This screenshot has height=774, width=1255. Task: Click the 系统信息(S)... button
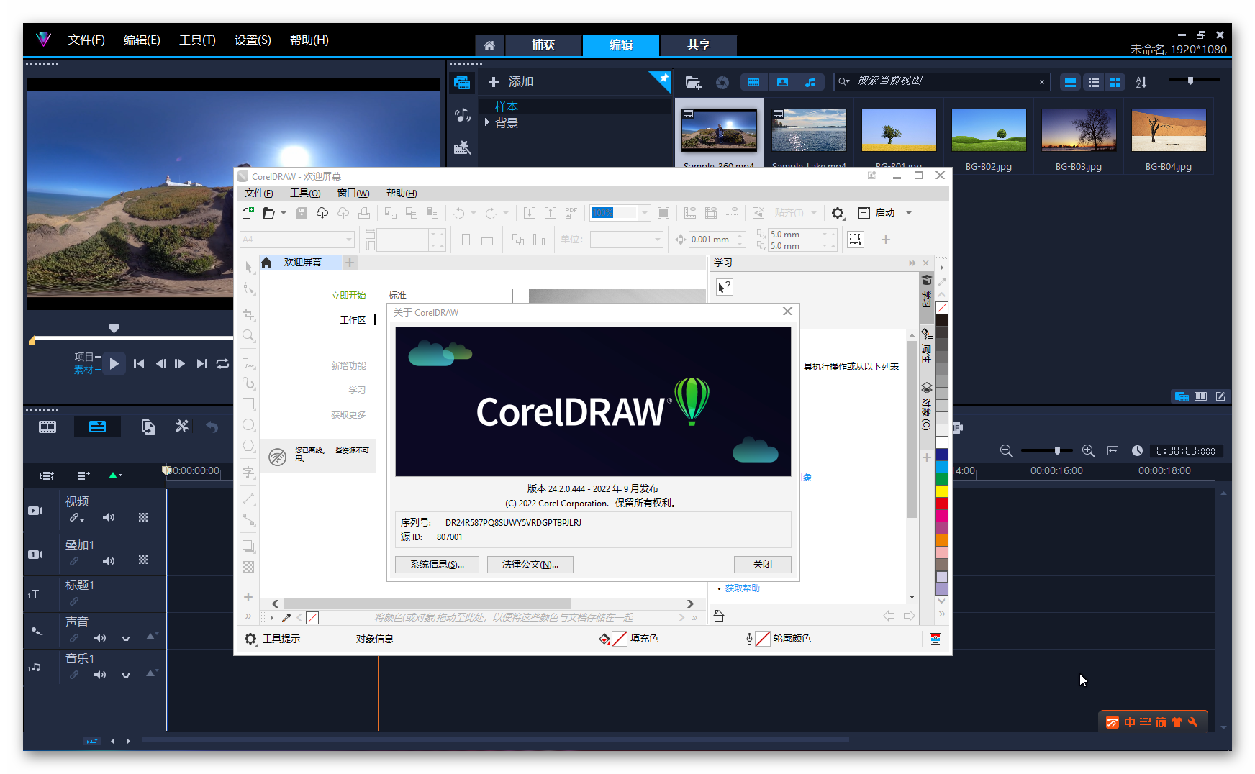[437, 565]
